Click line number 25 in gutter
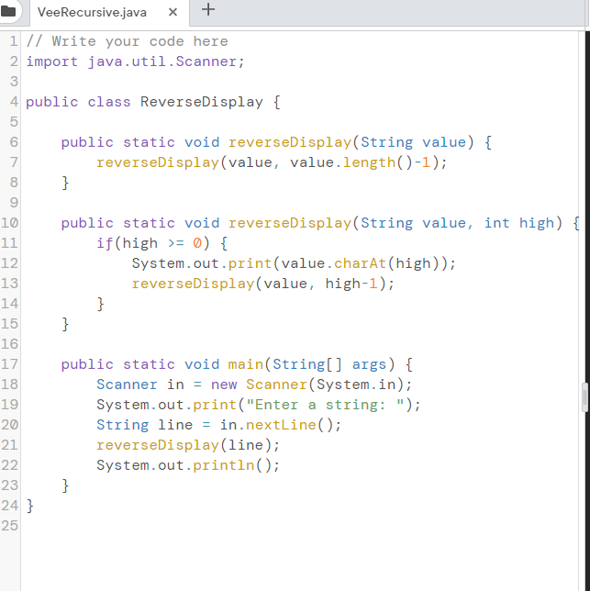Image resolution: width=590 pixels, height=591 pixels. point(9,526)
